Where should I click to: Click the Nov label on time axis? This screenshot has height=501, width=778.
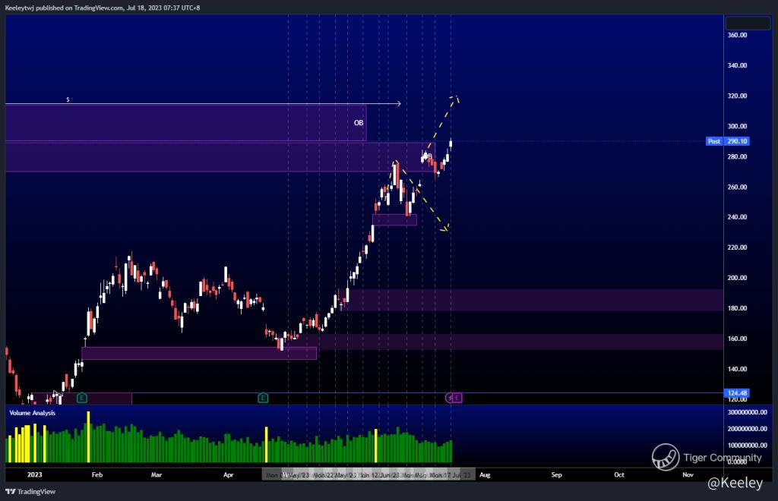click(x=688, y=474)
